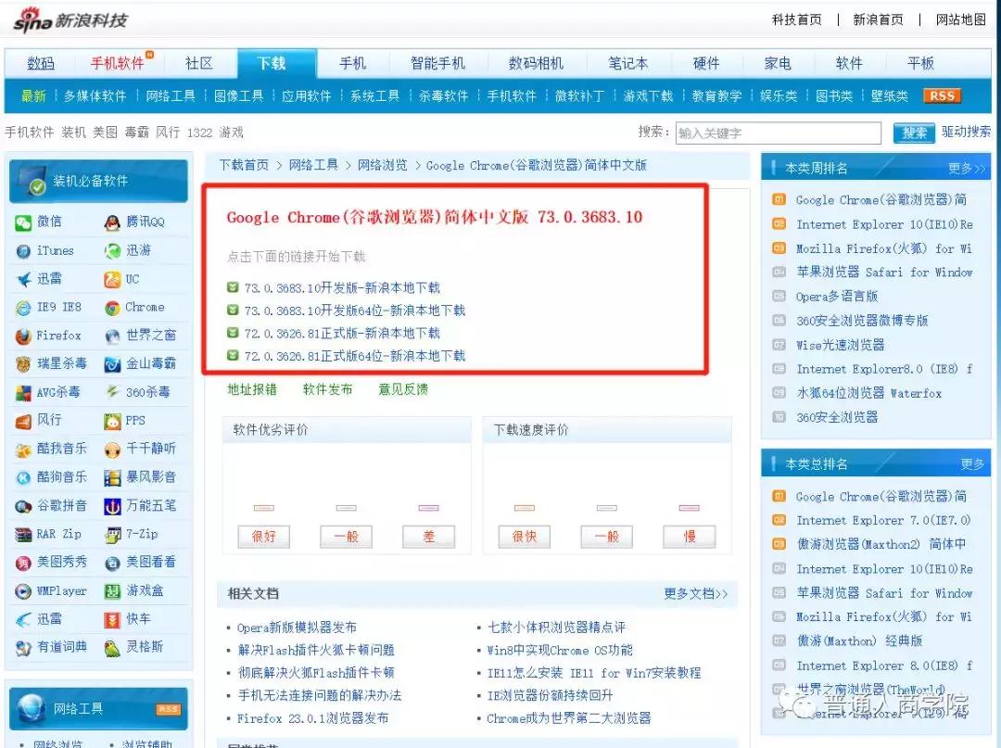Click the 搜索 search button
Viewport: 1001px width, 748px height.
[913, 133]
